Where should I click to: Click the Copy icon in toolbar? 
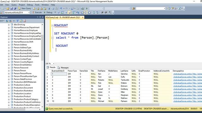point(53,8)
